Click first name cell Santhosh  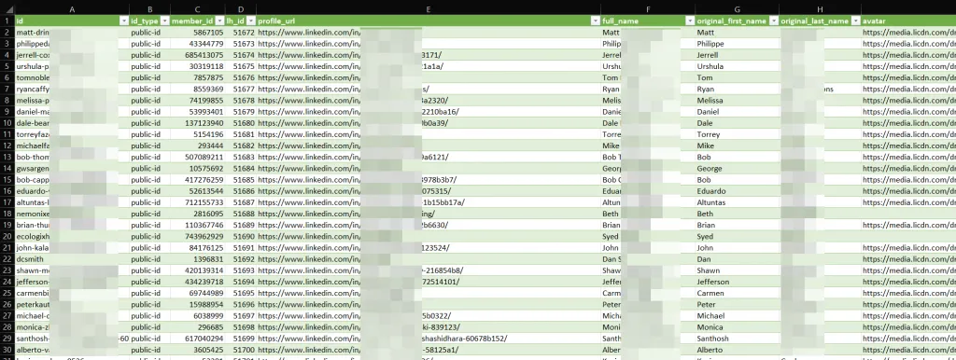point(738,338)
